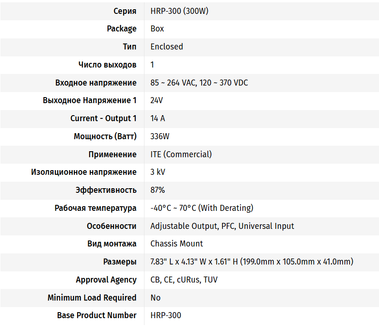Click the 336W power value
Viewport: 379px width, 326px height.
pyautogui.click(x=160, y=136)
